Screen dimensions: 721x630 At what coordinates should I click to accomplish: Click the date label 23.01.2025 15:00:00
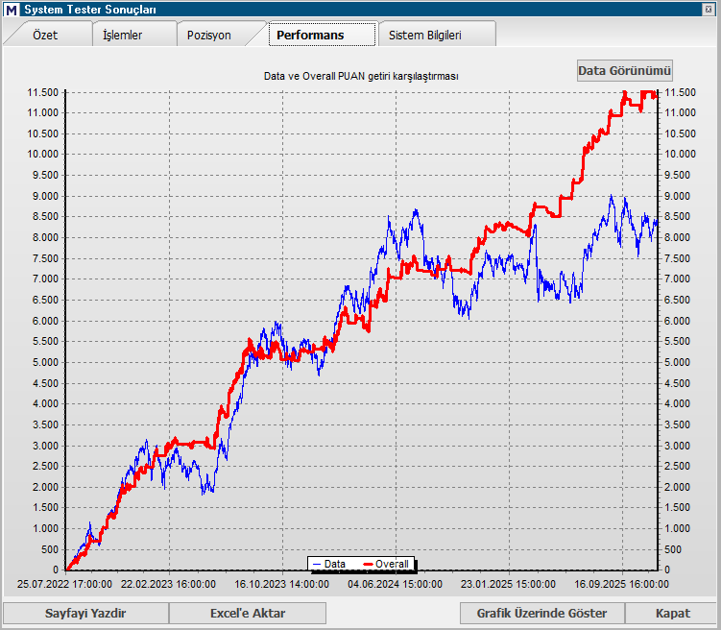tap(508, 584)
